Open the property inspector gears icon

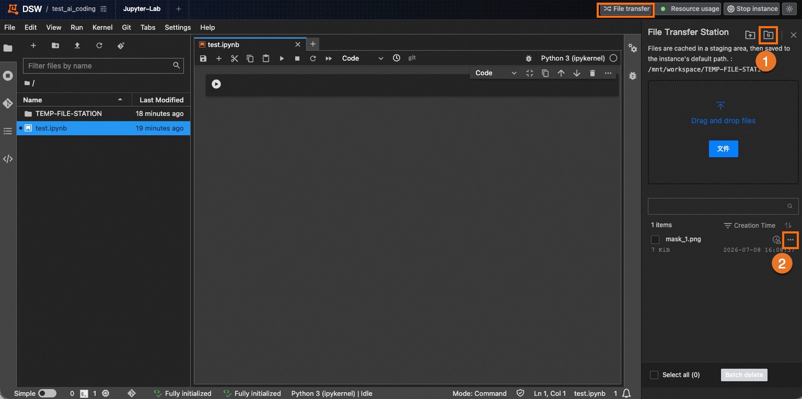click(633, 48)
